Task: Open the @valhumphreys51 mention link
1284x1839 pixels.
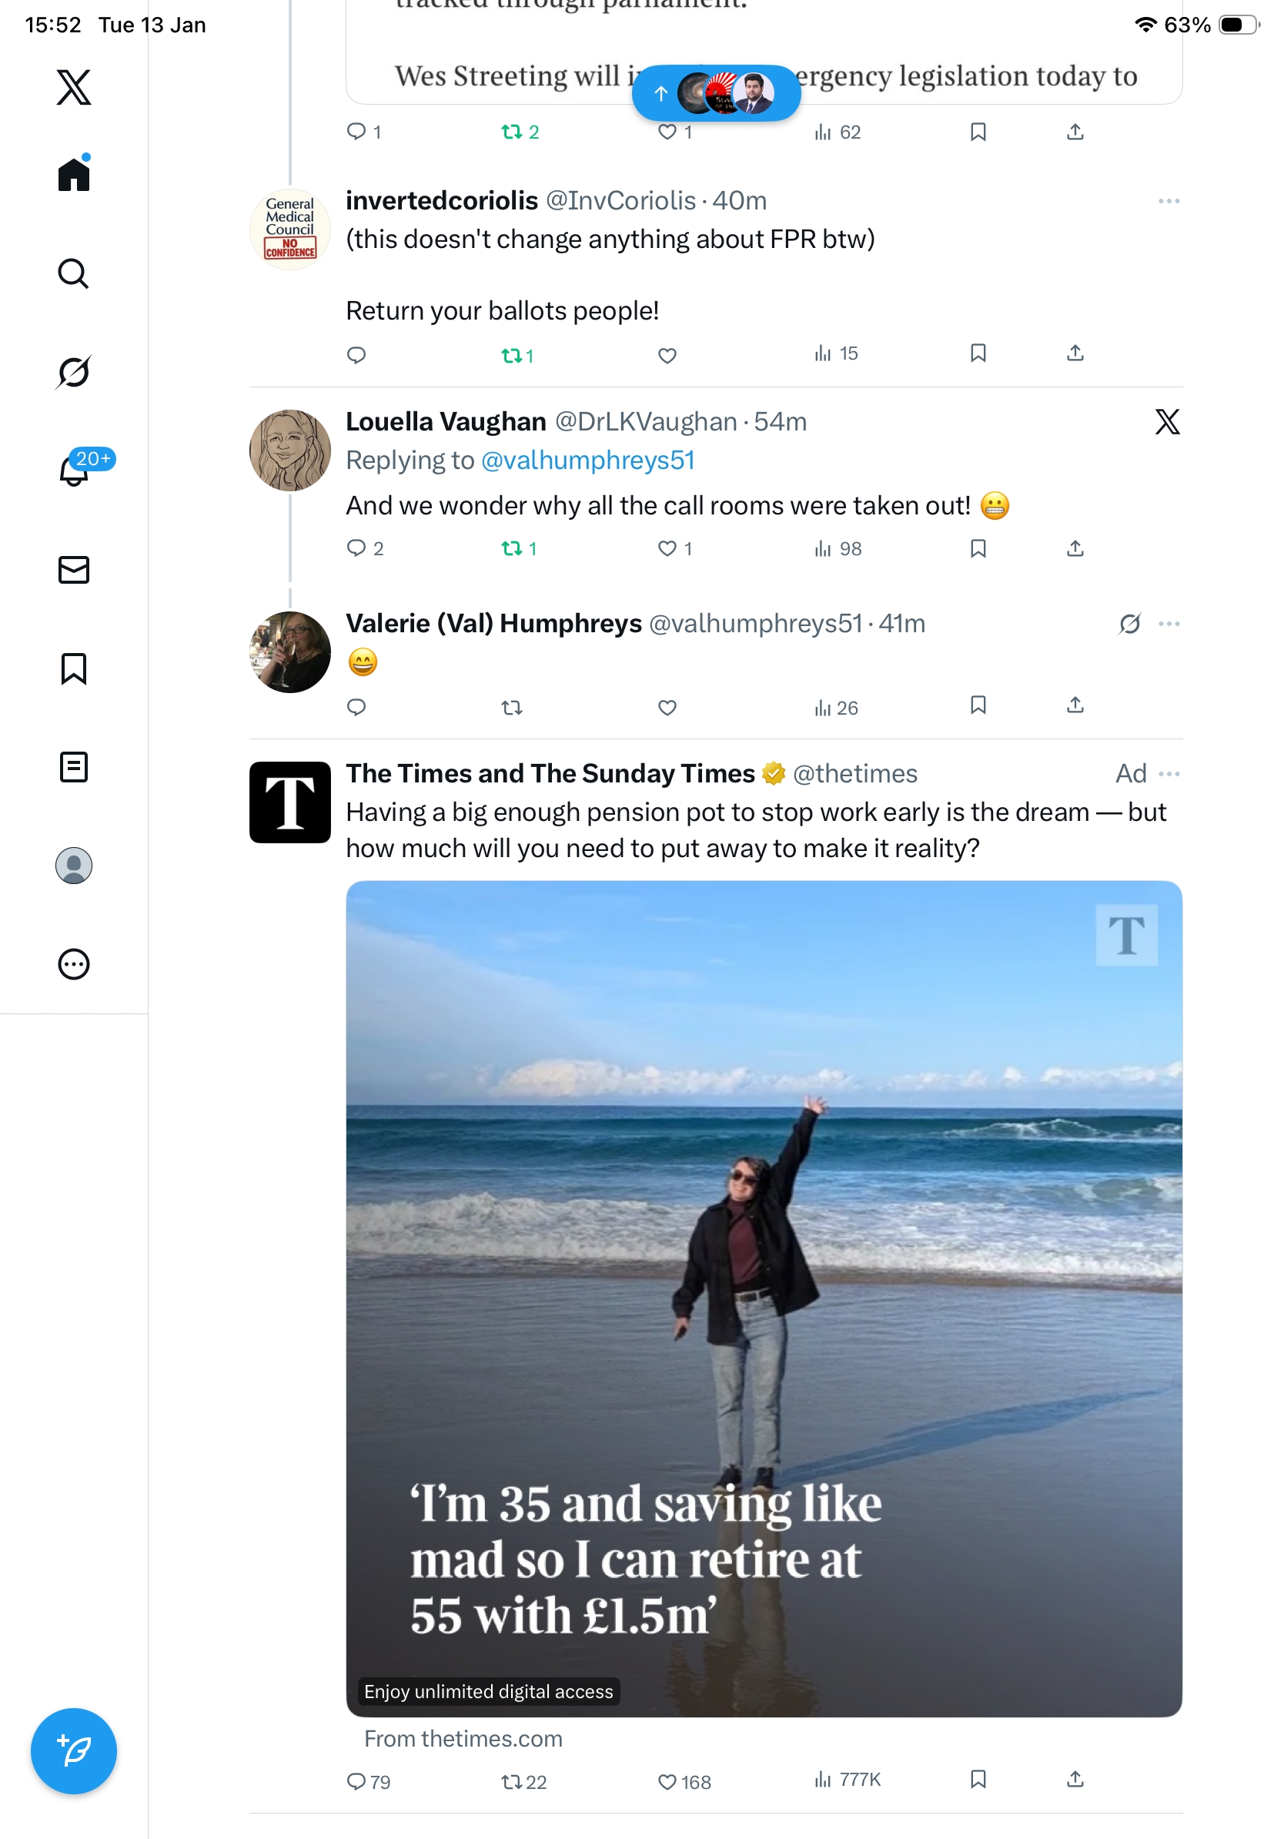Action: (587, 461)
